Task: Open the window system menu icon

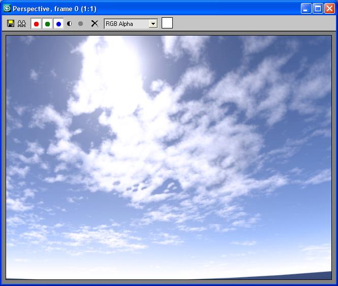Action: 7,8
